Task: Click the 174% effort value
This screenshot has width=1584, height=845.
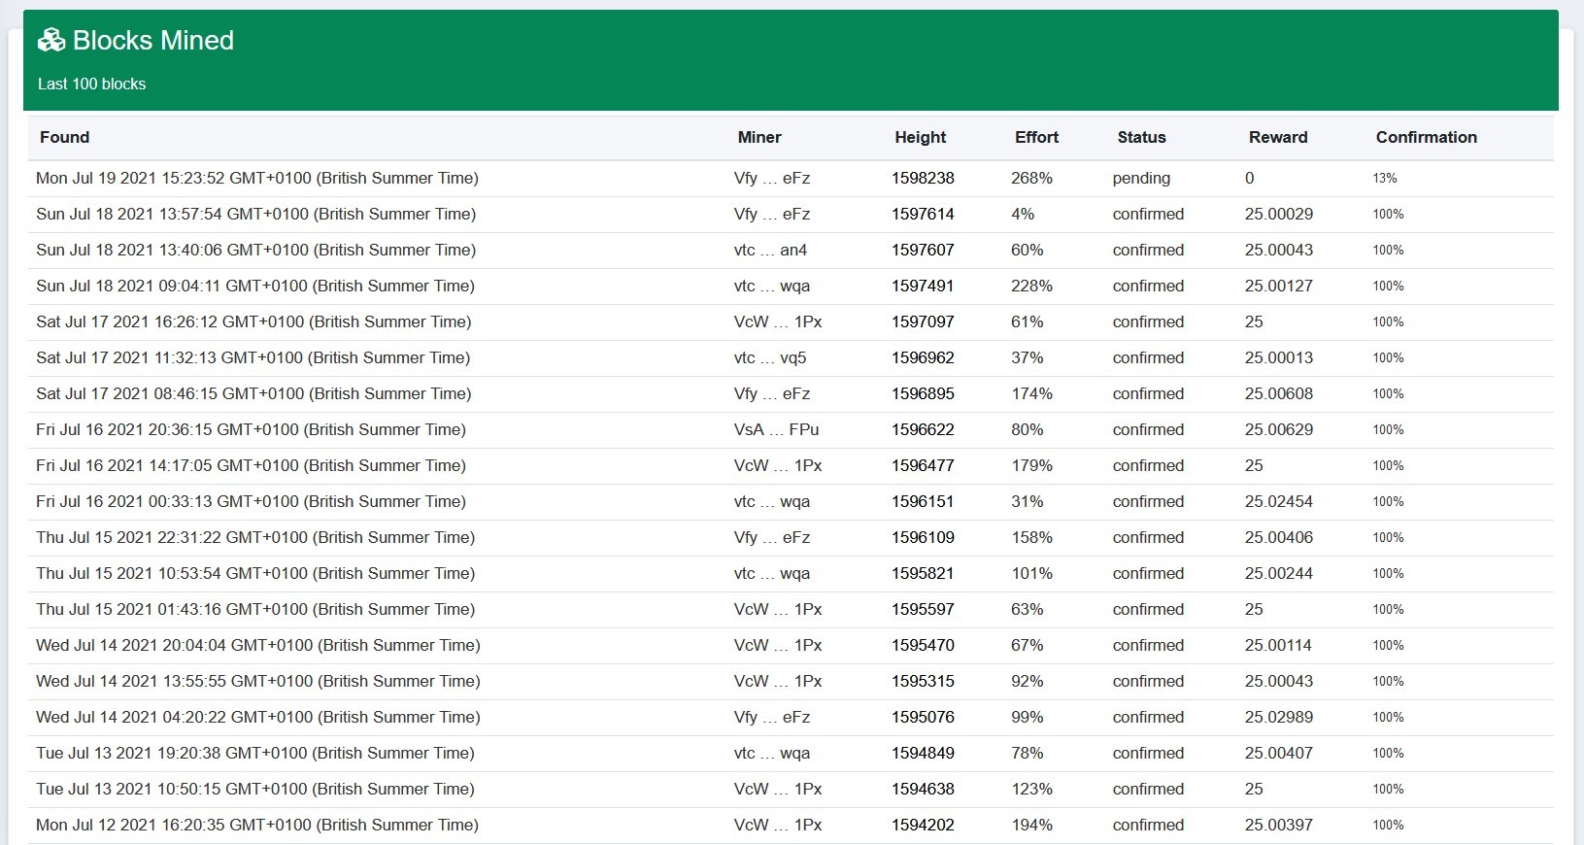Action: pyautogui.click(x=1031, y=393)
